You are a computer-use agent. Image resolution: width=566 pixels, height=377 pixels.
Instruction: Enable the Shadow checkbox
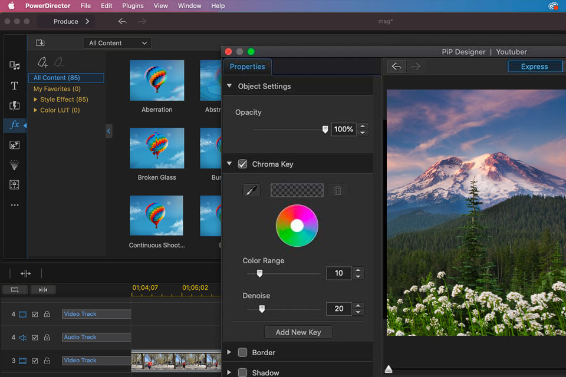pyautogui.click(x=242, y=372)
